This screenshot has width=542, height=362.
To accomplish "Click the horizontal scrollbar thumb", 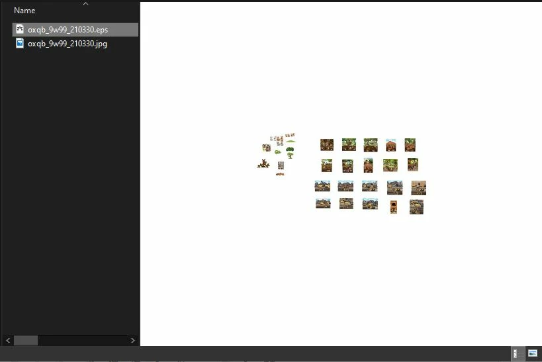I will click(26, 341).
